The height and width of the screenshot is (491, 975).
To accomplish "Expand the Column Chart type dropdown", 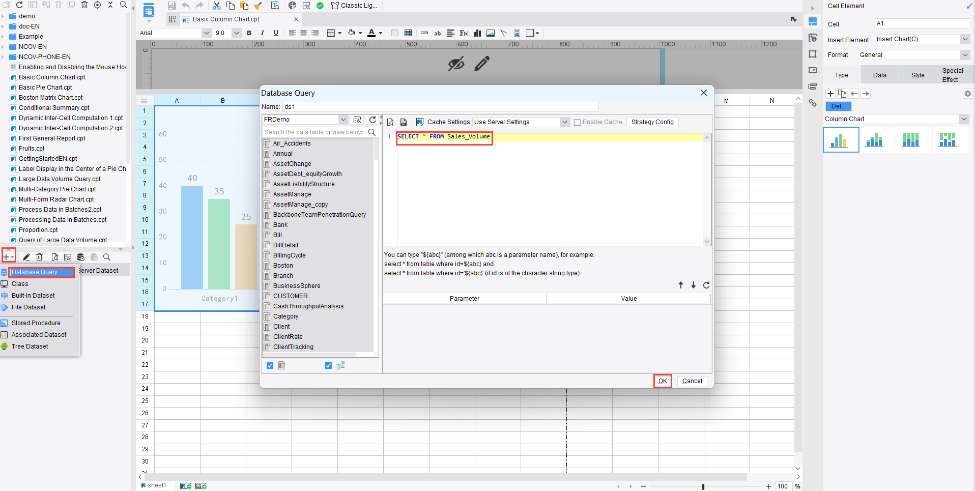I will point(964,119).
